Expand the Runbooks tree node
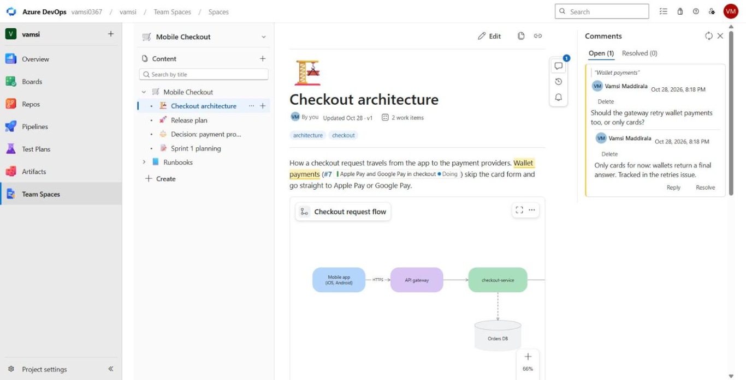Viewport: 746px width, 380px height. [x=144, y=162]
